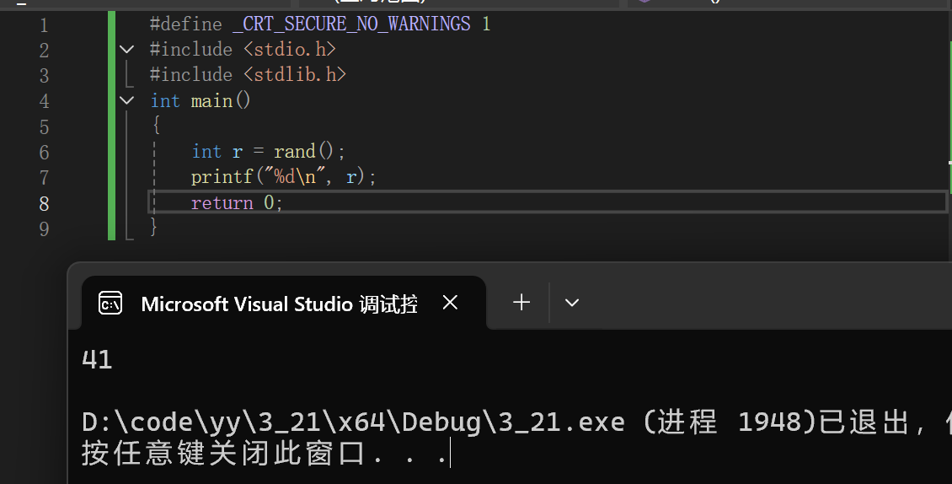The image size is (952, 484).
Task: Click the opening brace on line 5
Action: tap(156, 126)
